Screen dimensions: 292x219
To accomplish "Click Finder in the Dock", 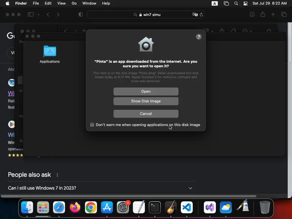I will [x=27, y=207].
